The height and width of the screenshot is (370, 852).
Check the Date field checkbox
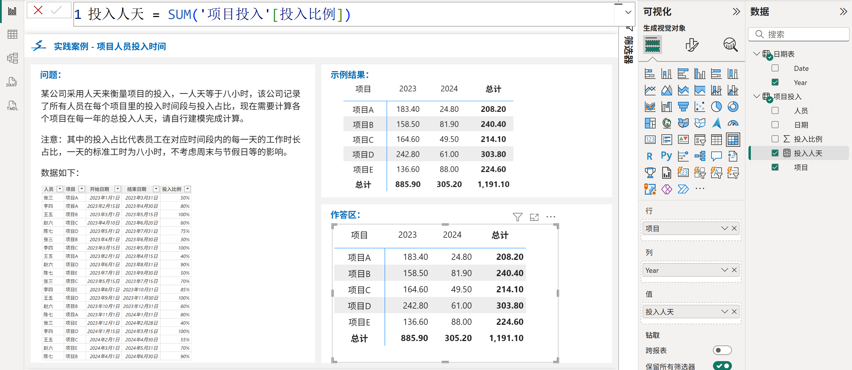click(774, 68)
